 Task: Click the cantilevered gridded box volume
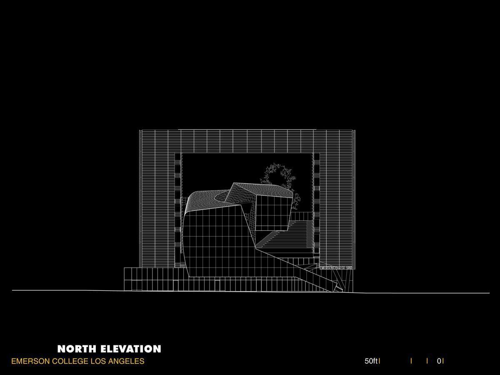click(272, 212)
